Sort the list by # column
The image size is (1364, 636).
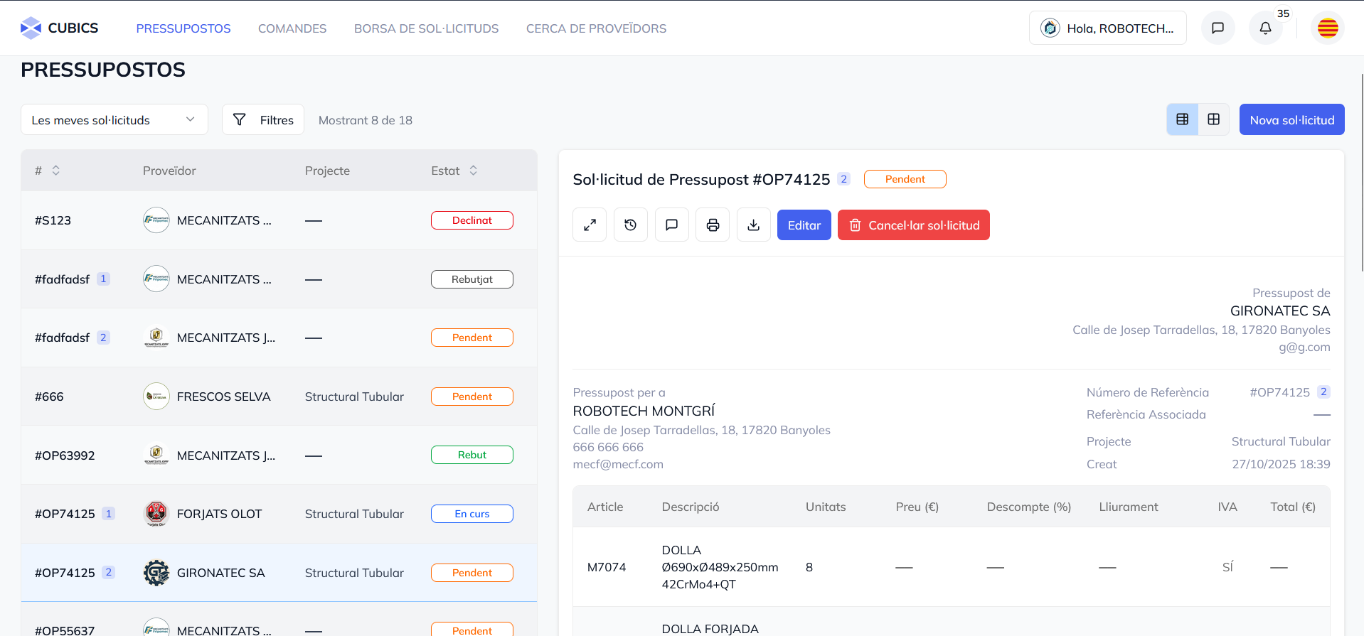click(x=55, y=171)
